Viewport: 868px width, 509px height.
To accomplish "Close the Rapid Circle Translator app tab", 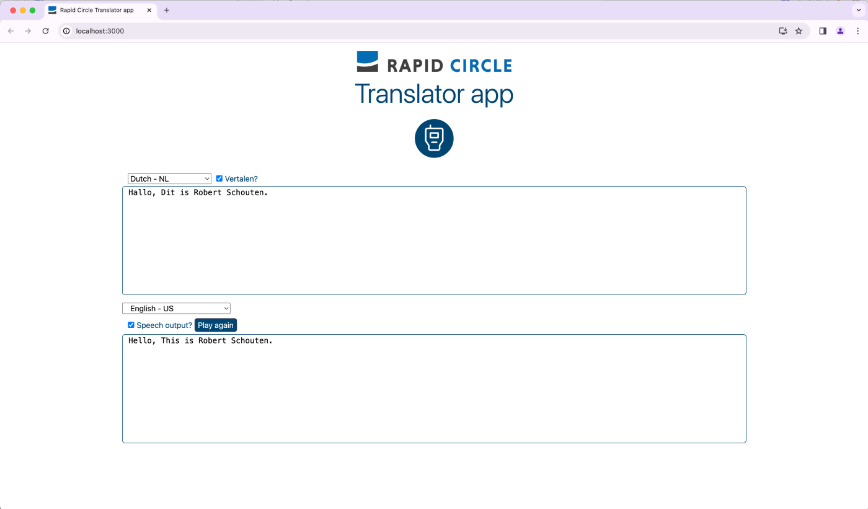I will tap(149, 11).
